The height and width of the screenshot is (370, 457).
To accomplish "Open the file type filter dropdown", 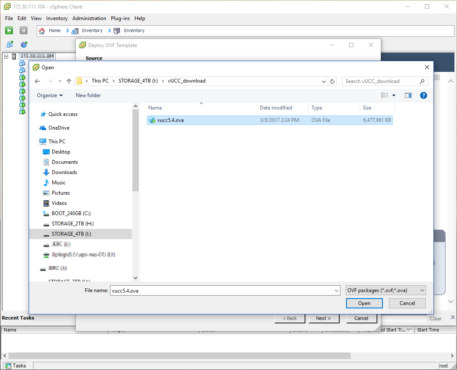I will pos(385,290).
